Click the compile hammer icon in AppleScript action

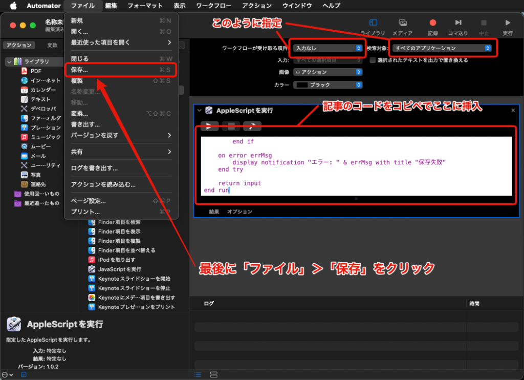point(252,126)
